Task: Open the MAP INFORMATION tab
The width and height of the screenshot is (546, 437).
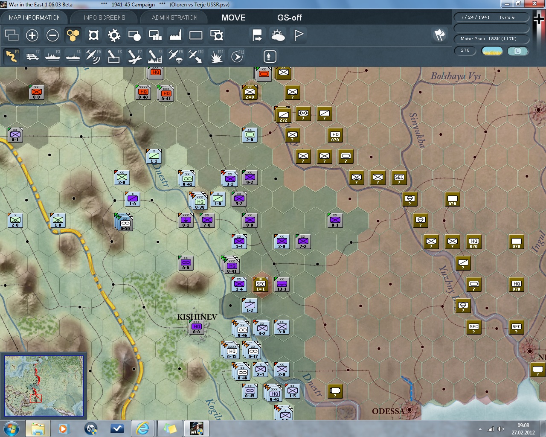Action: (x=35, y=17)
